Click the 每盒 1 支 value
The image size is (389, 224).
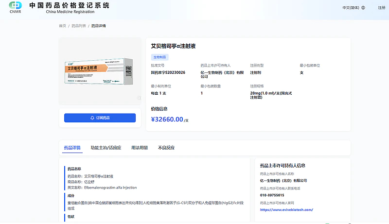point(159,93)
